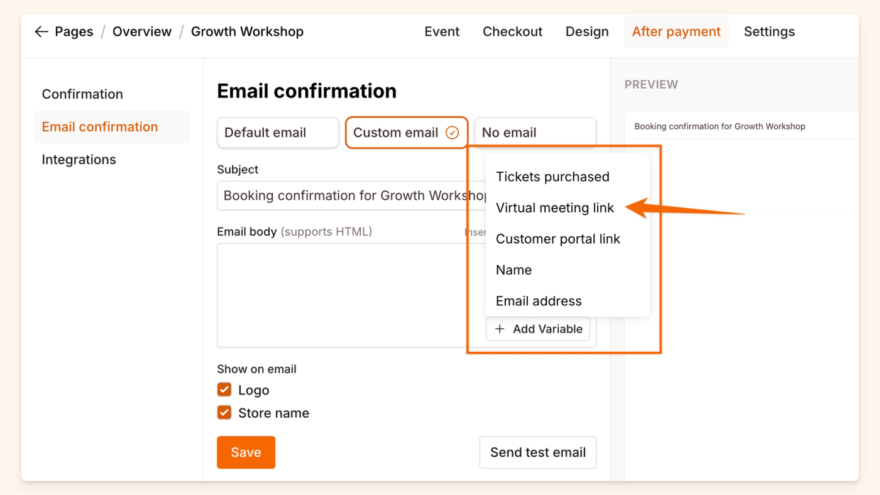Viewport: 880px width, 495px height.
Task: Select Tickets purchased variable
Action: point(553,177)
